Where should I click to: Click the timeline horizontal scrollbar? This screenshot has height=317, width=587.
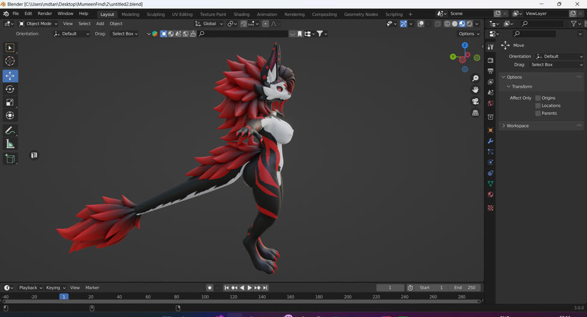pyautogui.click(x=242, y=301)
